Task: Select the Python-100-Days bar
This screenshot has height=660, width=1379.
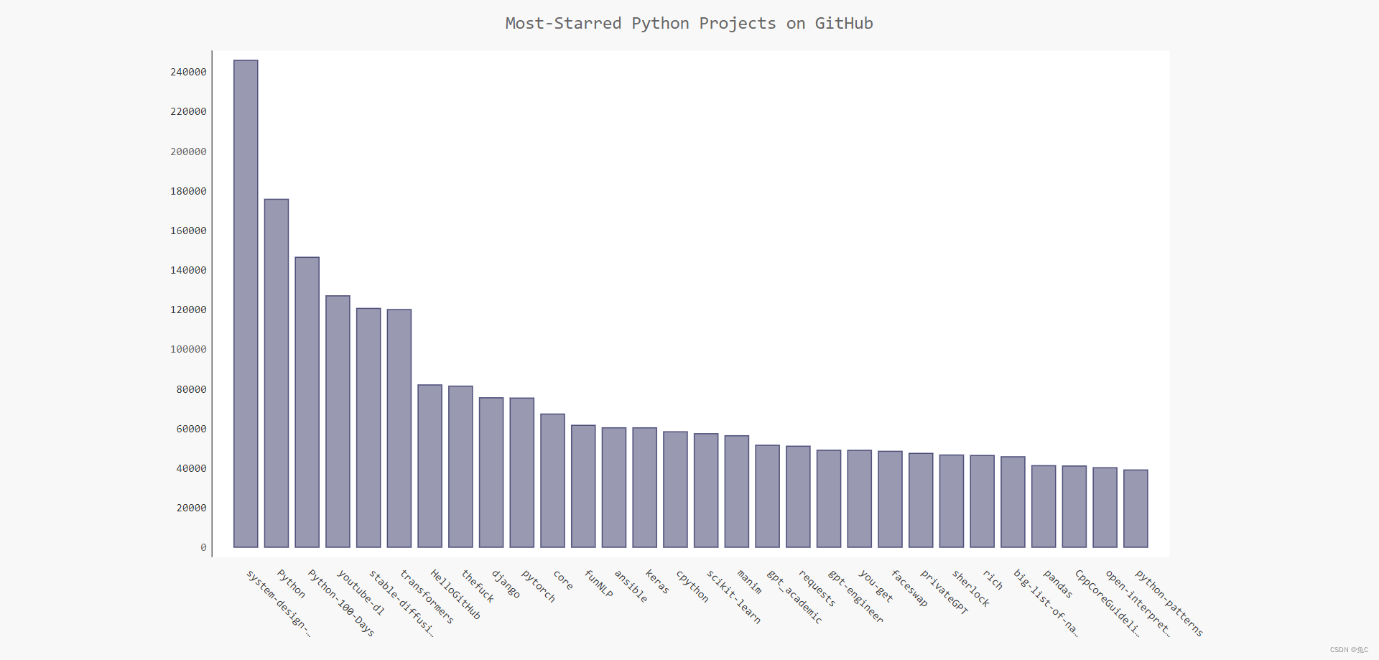Action: 307,402
